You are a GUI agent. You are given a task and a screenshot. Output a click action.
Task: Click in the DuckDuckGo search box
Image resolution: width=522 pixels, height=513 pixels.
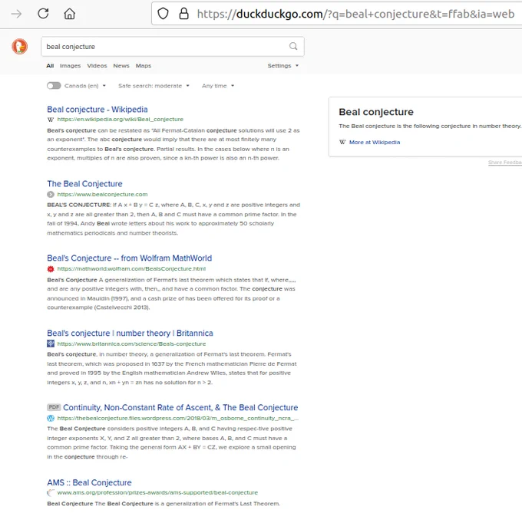(173, 47)
